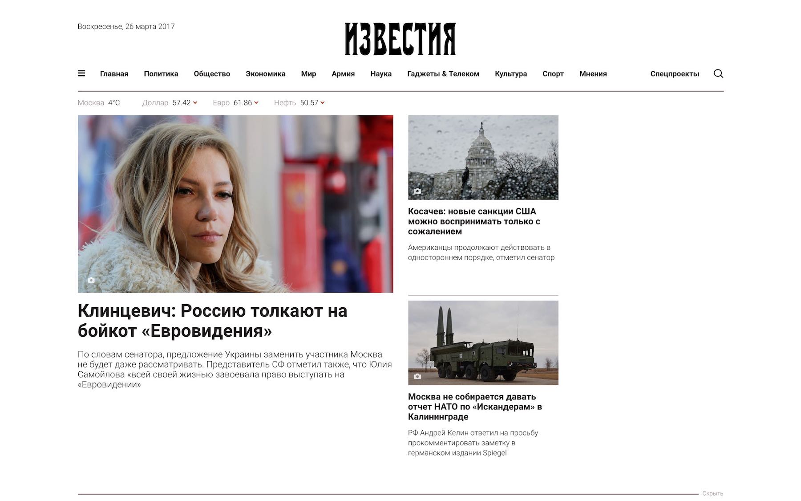Click camera icon on Capitol photo

tap(417, 191)
